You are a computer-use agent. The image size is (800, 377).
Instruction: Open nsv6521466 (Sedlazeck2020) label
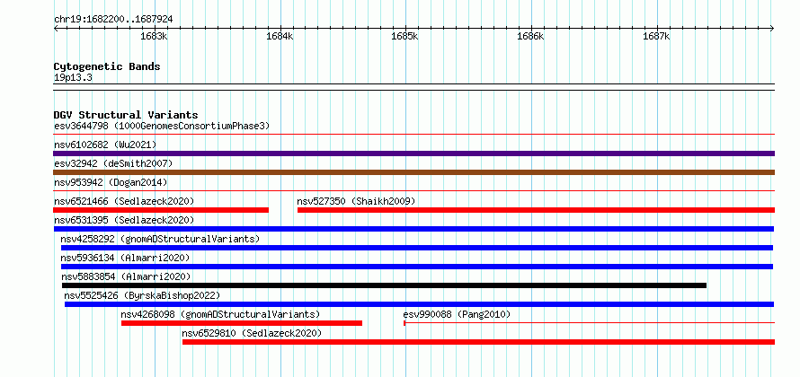pos(124,201)
